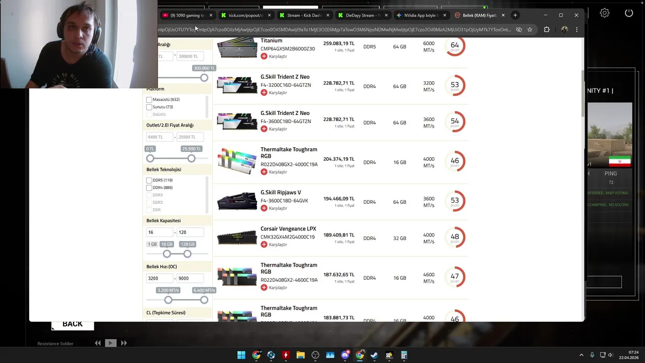This screenshot has height=363, width=645.
Task: Click Karşılaştır plus icon under R022D408GX2-4000C19A
Action: tap(264, 172)
